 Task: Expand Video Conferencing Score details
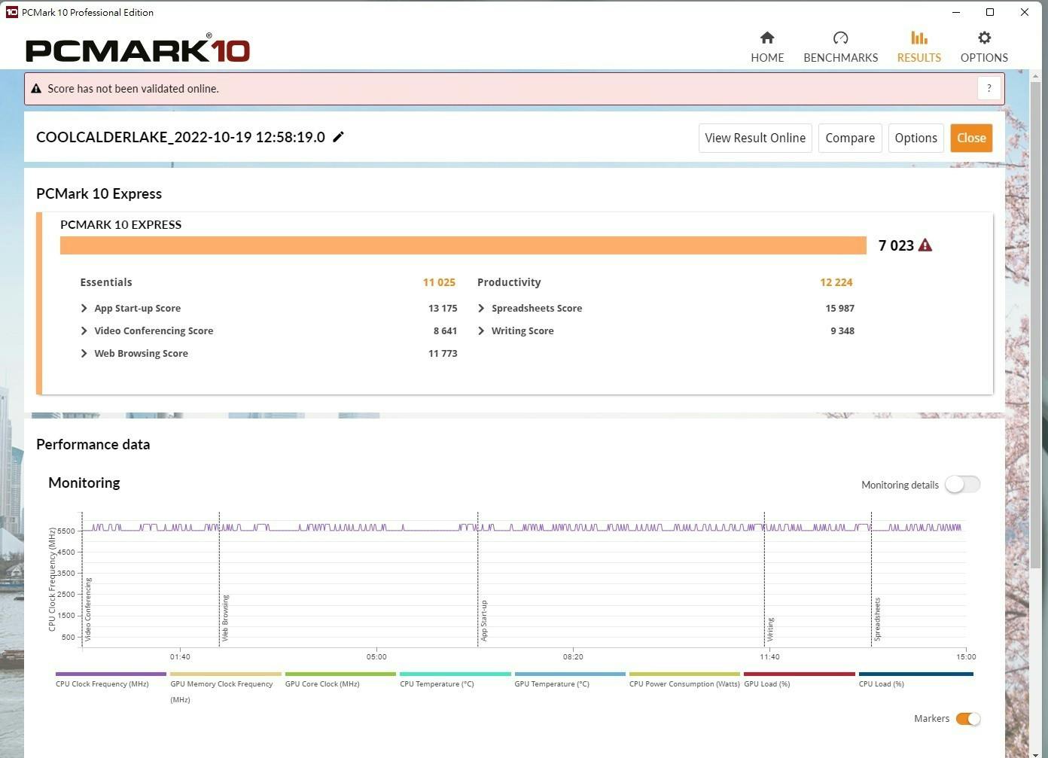(x=84, y=331)
